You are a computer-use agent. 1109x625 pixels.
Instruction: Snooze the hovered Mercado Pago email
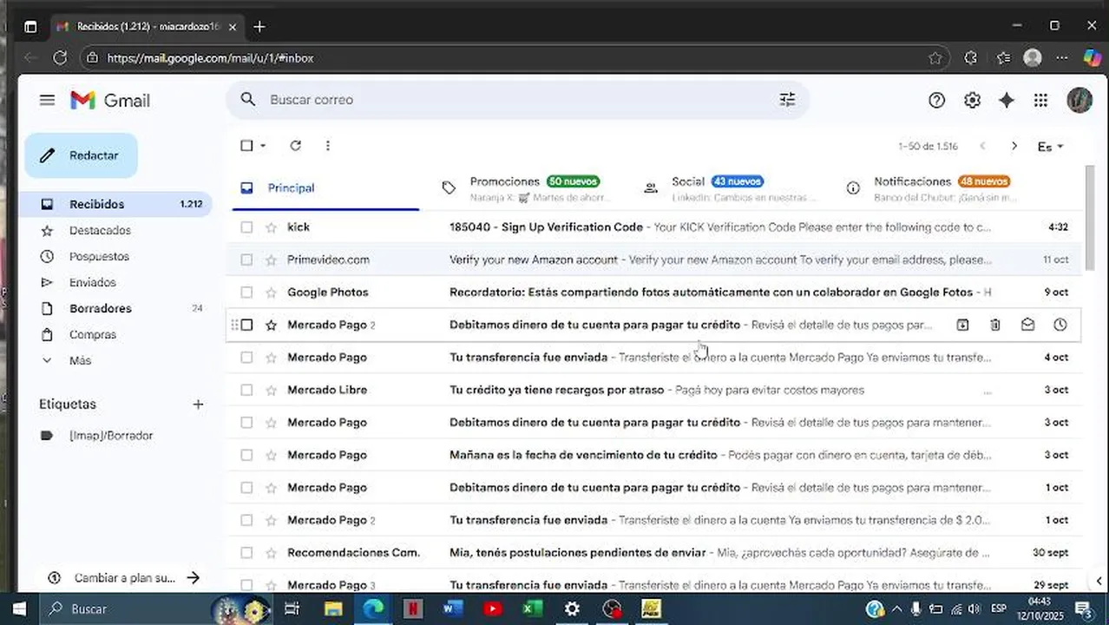click(1060, 325)
